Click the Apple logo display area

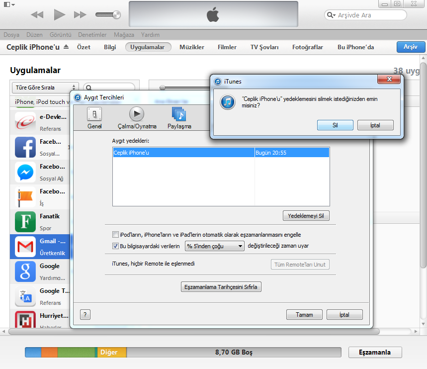(x=213, y=14)
